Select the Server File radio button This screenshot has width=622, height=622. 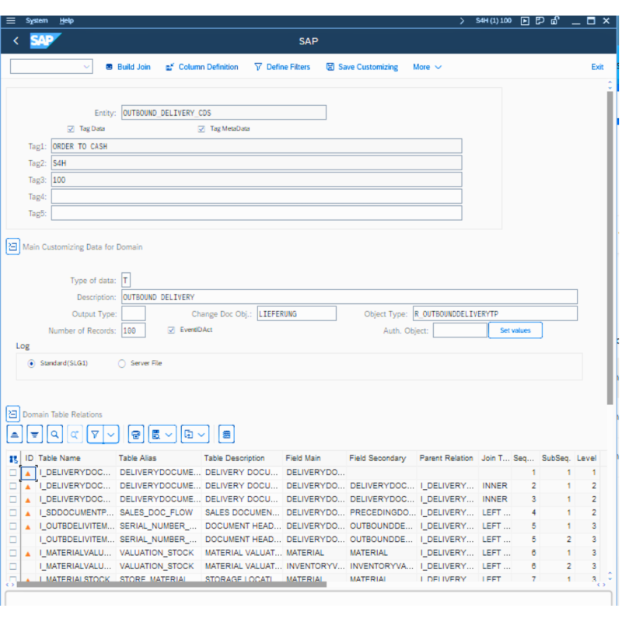point(122,363)
